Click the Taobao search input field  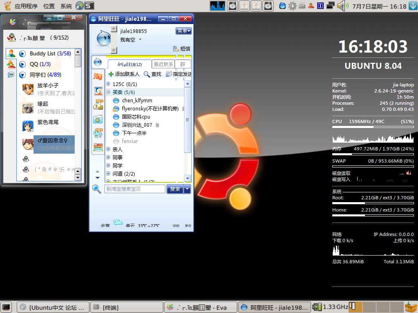(135, 189)
